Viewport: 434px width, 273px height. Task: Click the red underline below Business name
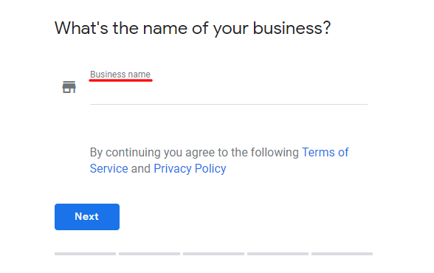point(120,80)
